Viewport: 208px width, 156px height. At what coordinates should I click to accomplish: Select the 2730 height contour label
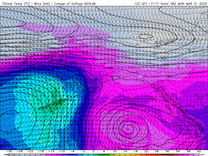58,38
